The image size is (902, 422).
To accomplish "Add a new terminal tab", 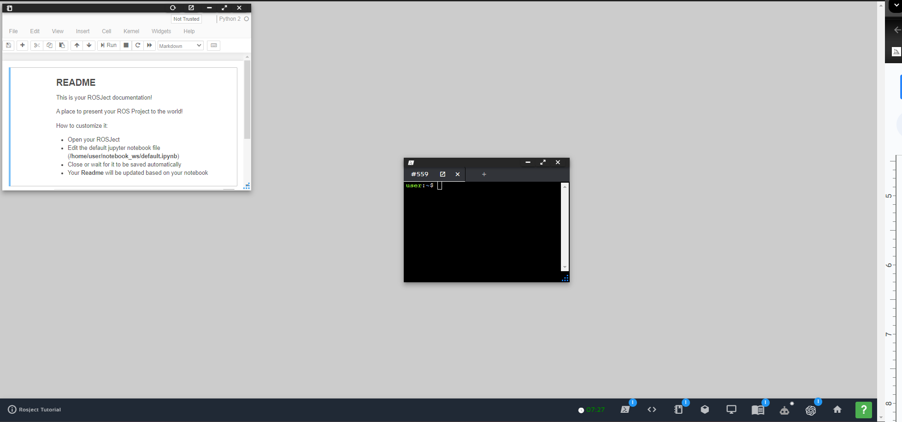I will tap(484, 174).
